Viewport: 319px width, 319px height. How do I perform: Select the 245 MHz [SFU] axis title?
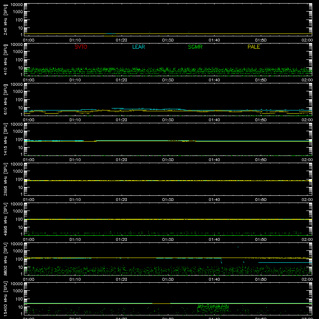5,20
